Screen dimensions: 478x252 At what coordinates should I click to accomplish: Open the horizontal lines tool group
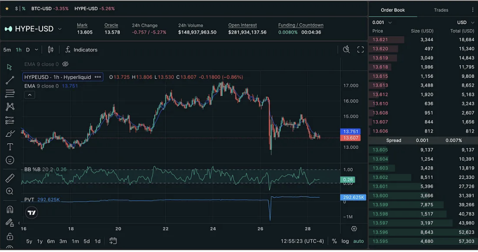[10, 93]
